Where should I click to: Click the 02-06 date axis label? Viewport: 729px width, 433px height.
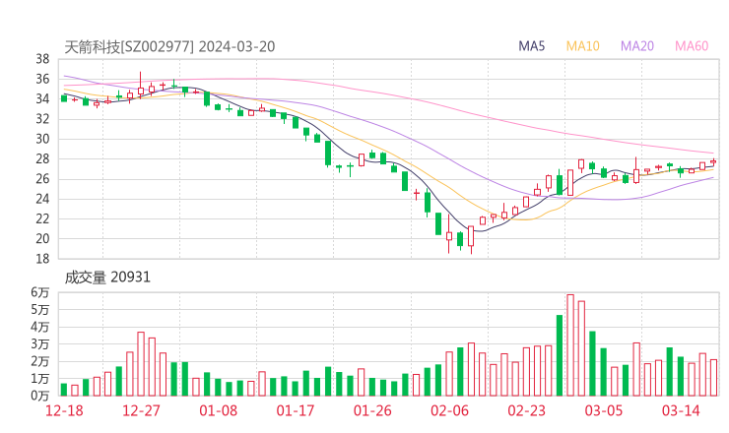point(449,410)
